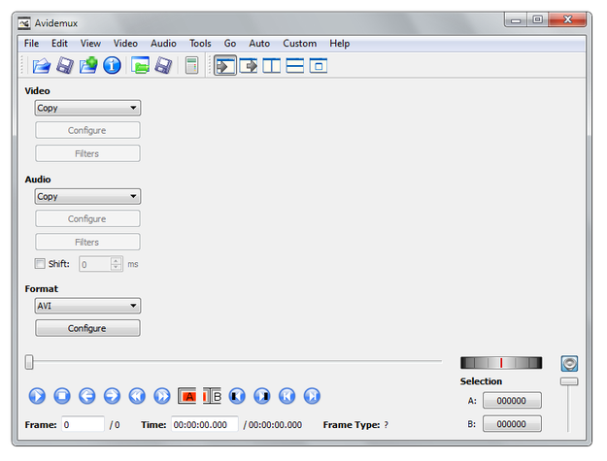Open the calculator tool icon
Image resolution: width=607 pixels, height=461 pixels.
click(191, 65)
